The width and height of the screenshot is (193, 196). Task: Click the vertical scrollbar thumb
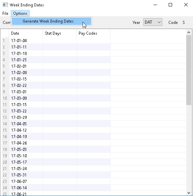(x=189, y=70)
